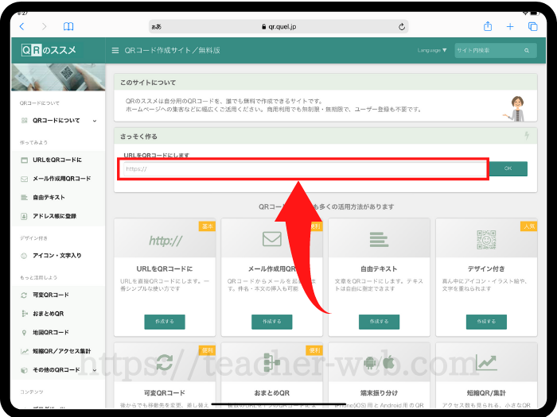This screenshot has width=557, height=417.
Task: Select 地図QRコード in sidebar
Action: point(58,333)
